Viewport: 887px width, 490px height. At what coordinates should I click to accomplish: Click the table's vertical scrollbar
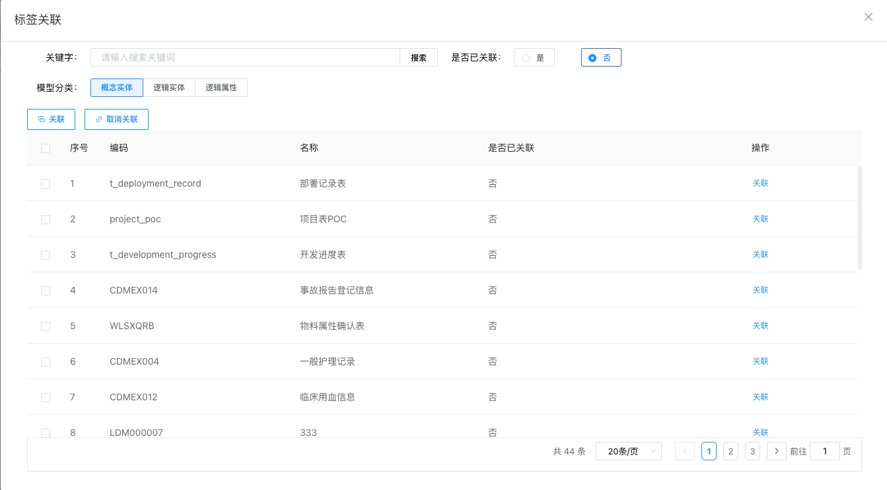pos(859,218)
